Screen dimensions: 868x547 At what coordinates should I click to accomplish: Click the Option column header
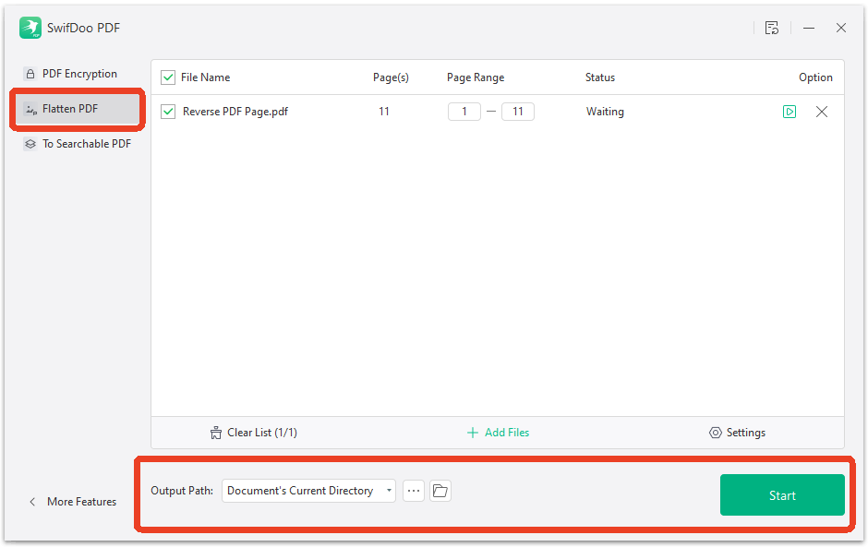click(x=815, y=77)
